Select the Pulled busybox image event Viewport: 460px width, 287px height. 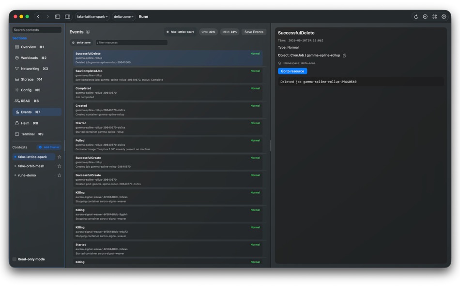coord(168,145)
